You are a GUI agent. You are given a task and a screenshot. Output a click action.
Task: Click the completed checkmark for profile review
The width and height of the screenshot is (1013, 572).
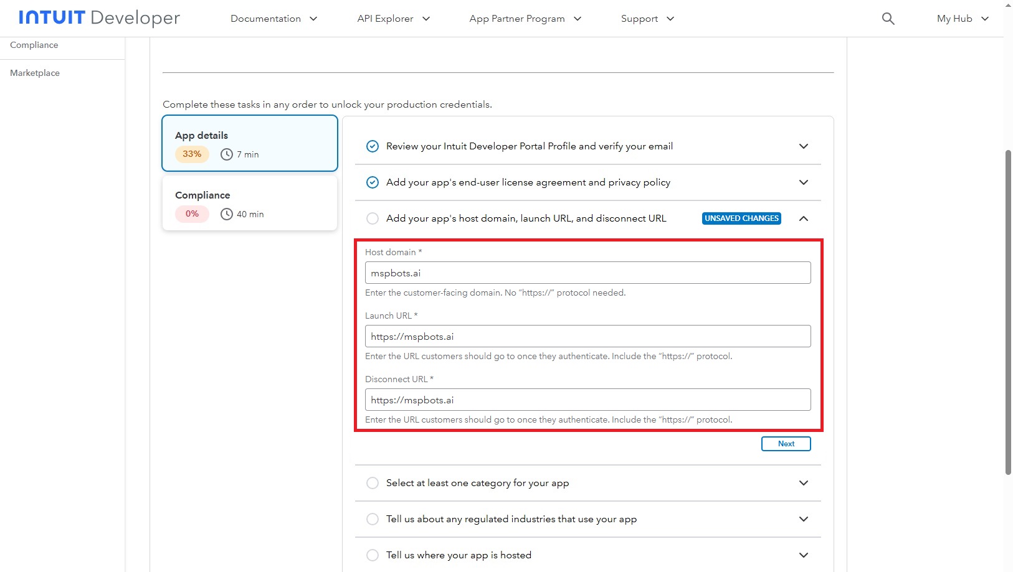372,146
